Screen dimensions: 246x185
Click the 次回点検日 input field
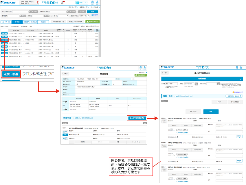pos(212,84)
